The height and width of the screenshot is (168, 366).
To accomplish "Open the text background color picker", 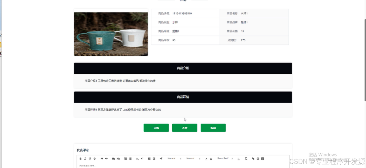I will point(211,159).
